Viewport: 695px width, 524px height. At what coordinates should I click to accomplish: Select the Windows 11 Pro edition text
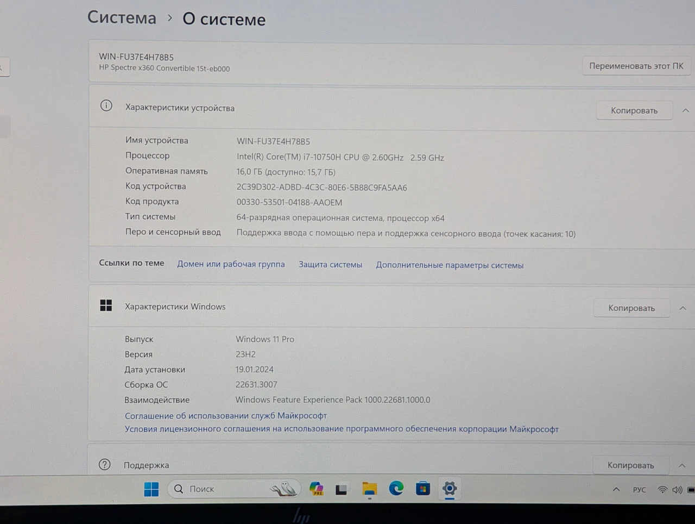coord(265,339)
